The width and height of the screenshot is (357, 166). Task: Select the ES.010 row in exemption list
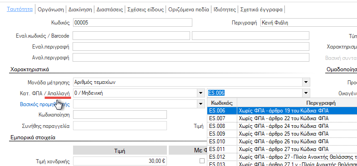coord(282,142)
